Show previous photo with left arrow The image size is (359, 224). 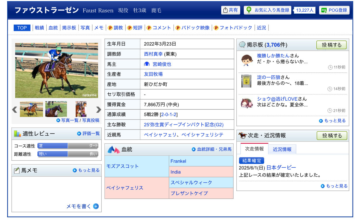tap(15, 110)
